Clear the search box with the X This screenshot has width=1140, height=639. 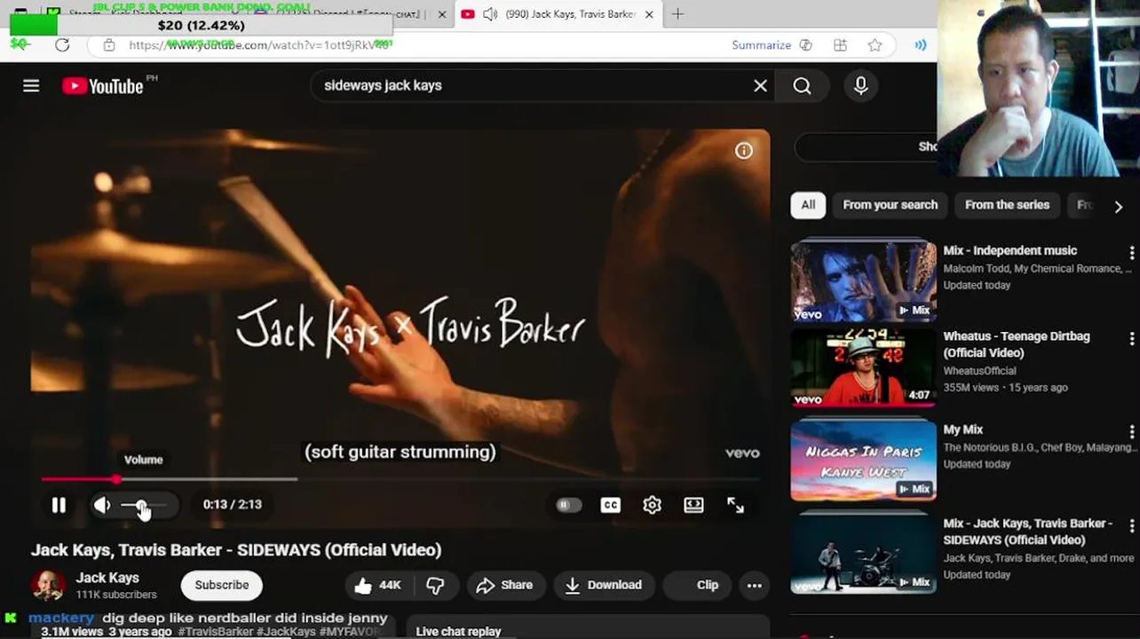pyautogui.click(x=760, y=85)
